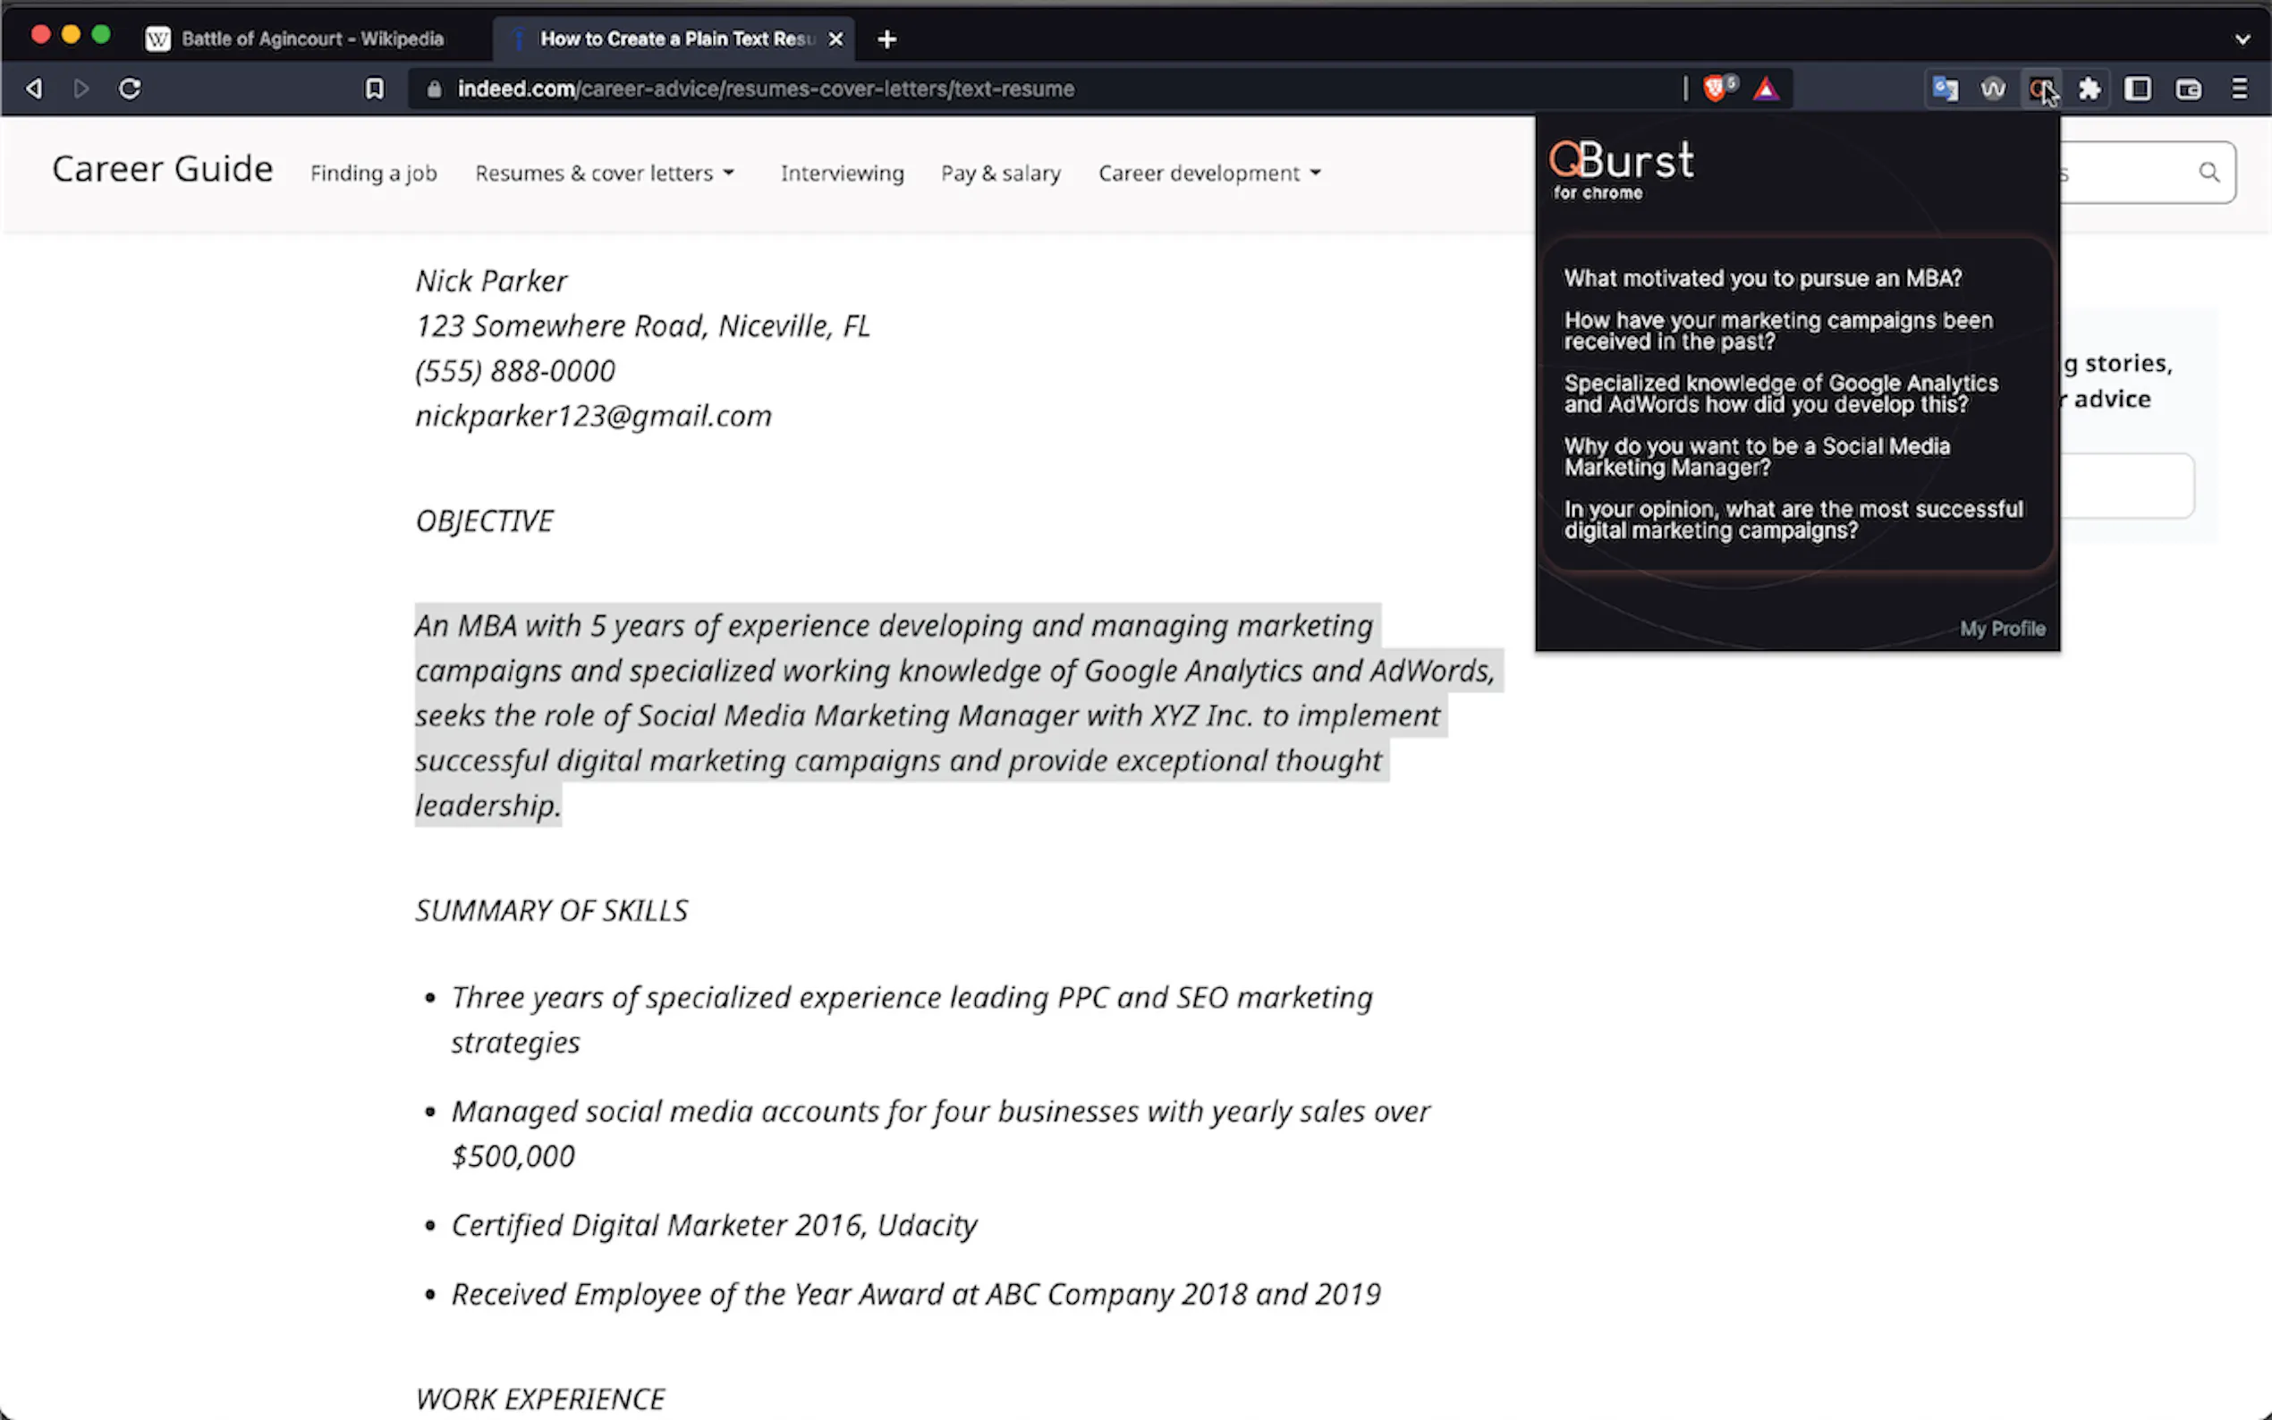Open My Profile in QBurst popup
This screenshot has height=1420, width=2272.
(2002, 629)
